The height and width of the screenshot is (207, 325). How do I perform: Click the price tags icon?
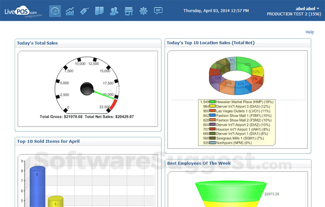click(x=85, y=11)
